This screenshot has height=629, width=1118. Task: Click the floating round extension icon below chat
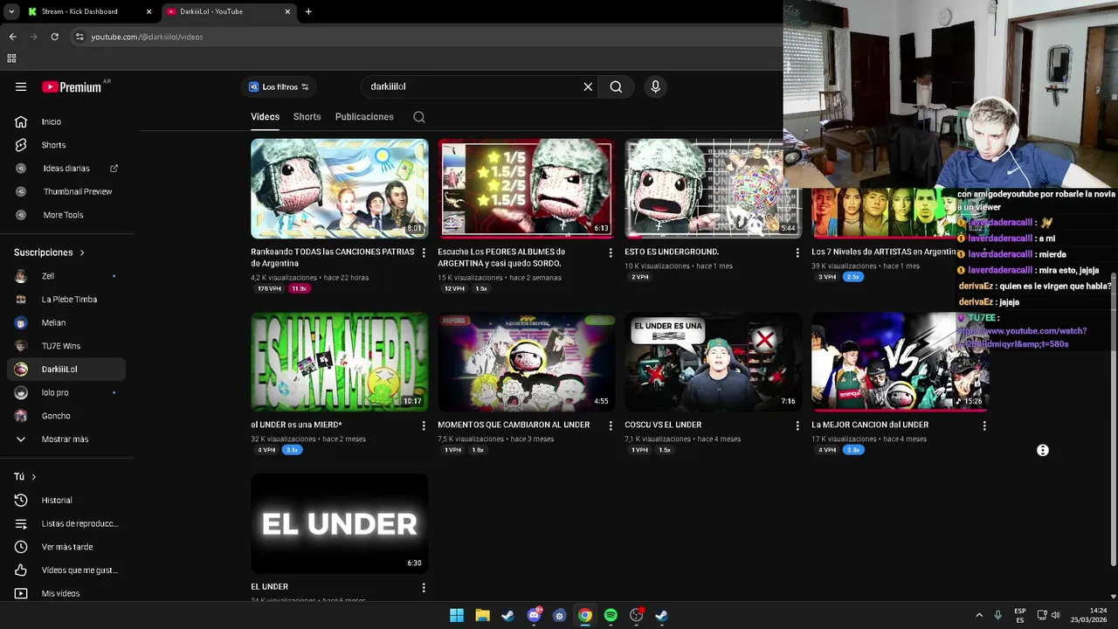tap(1042, 450)
